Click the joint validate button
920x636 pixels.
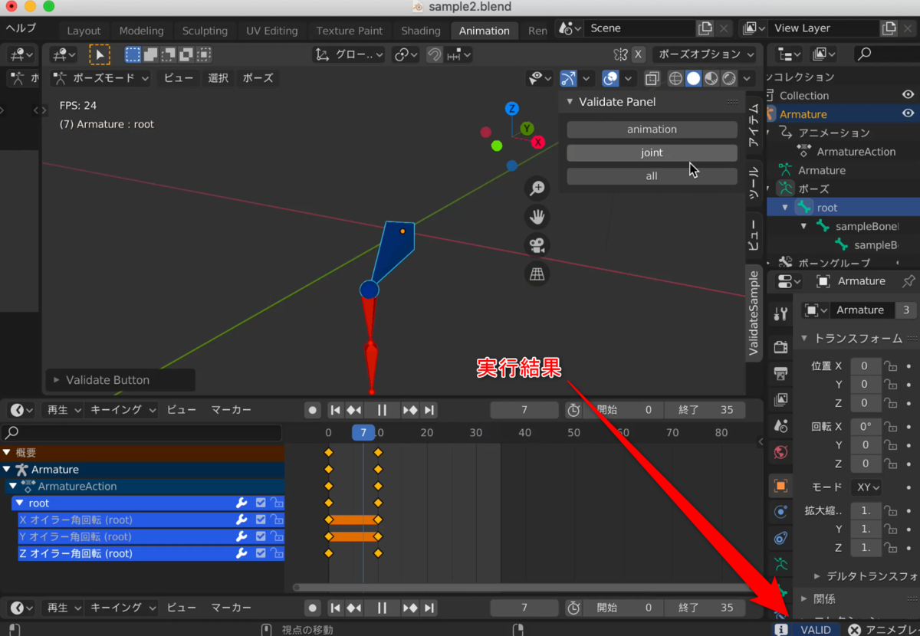[x=652, y=153]
